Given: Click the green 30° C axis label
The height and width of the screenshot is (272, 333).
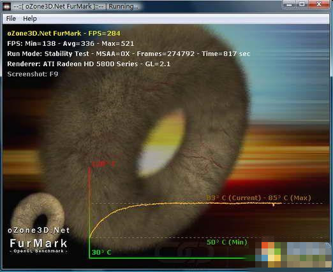Looking at the screenshot, I should point(101,252).
